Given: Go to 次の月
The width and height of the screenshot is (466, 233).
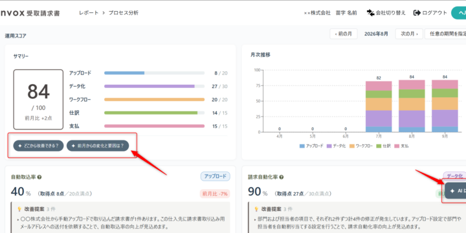Looking at the screenshot, I should [x=409, y=34].
